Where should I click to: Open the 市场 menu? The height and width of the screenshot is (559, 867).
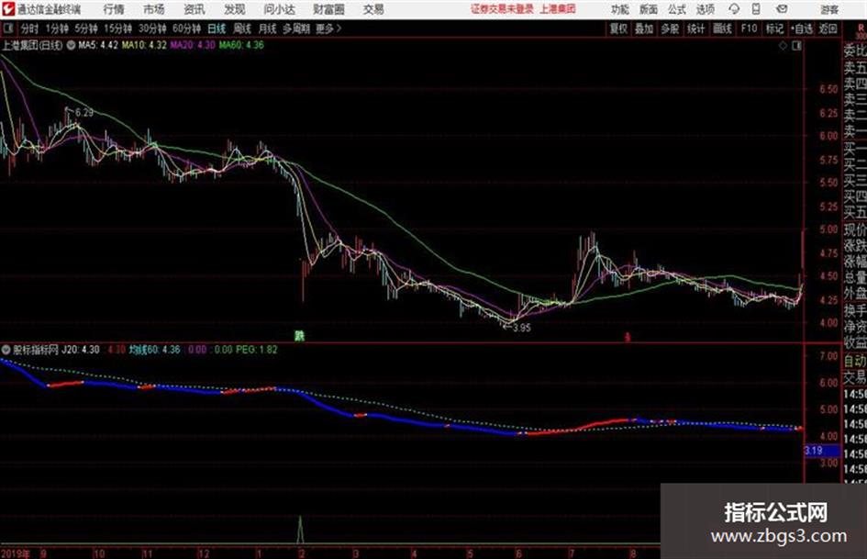point(154,9)
